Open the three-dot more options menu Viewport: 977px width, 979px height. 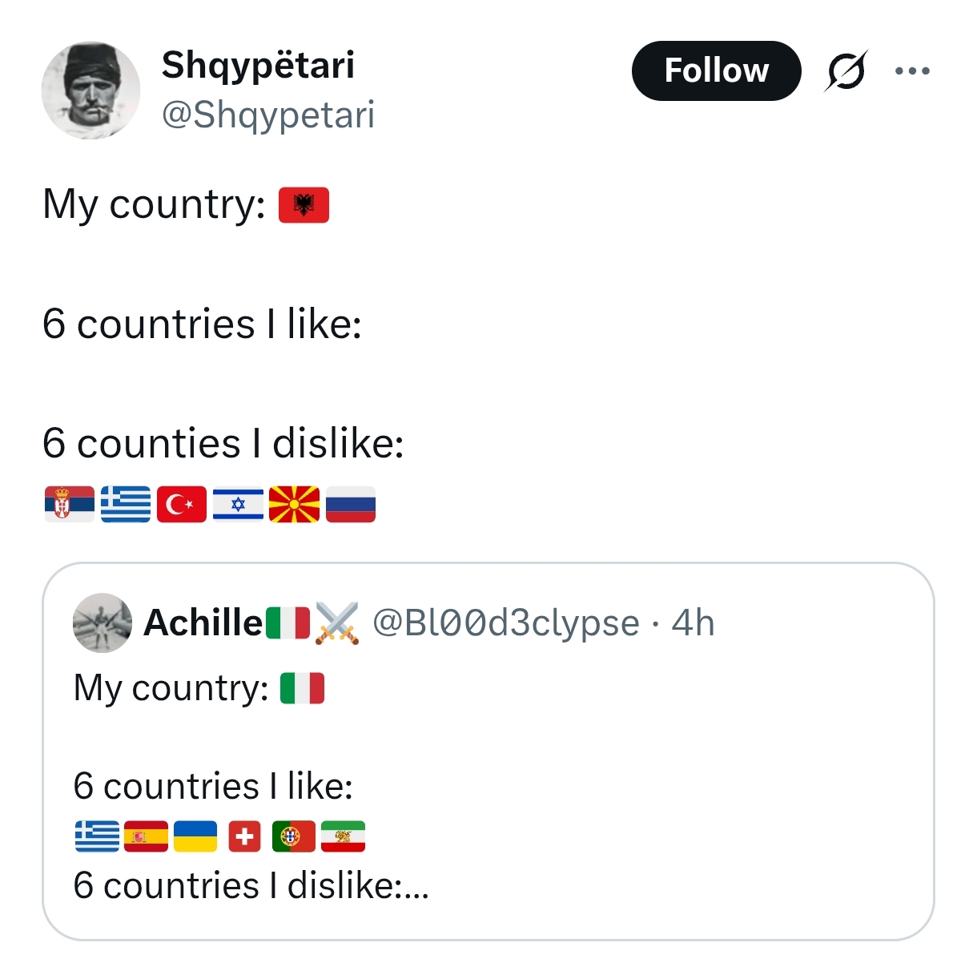coord(912,71)
